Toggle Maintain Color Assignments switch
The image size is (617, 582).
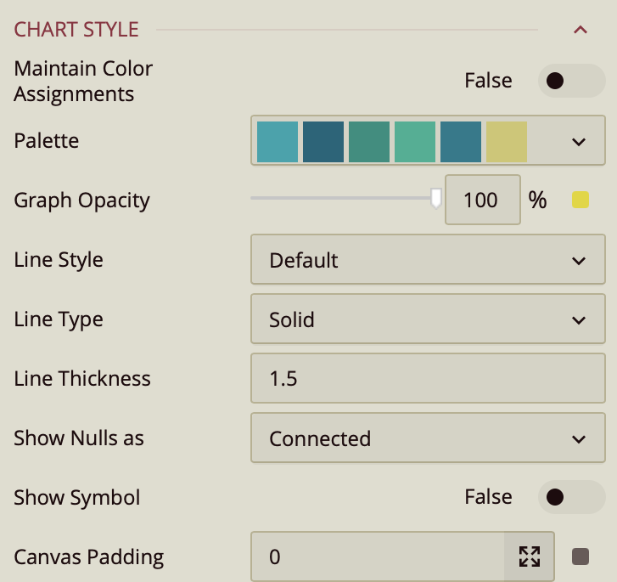571,81
